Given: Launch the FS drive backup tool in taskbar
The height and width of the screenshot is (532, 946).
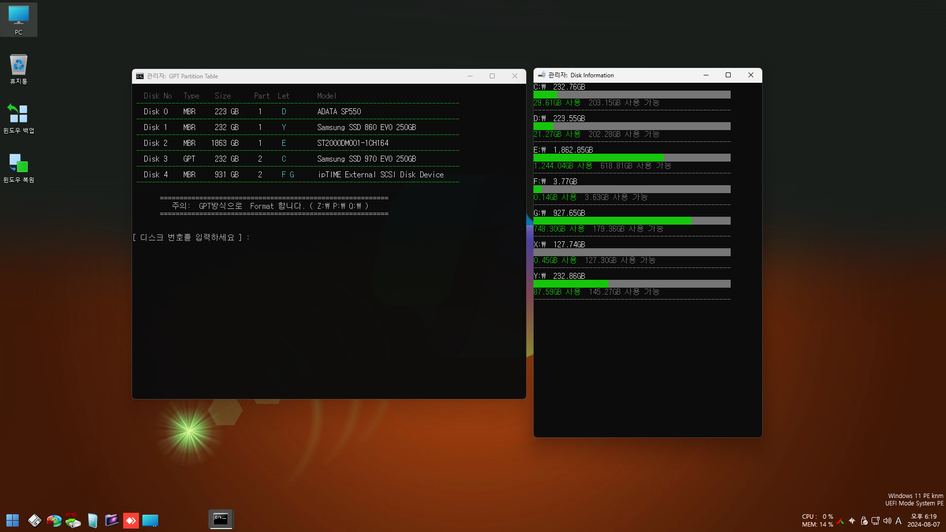Looking at the screenshot, I should (x=73, y=520).
